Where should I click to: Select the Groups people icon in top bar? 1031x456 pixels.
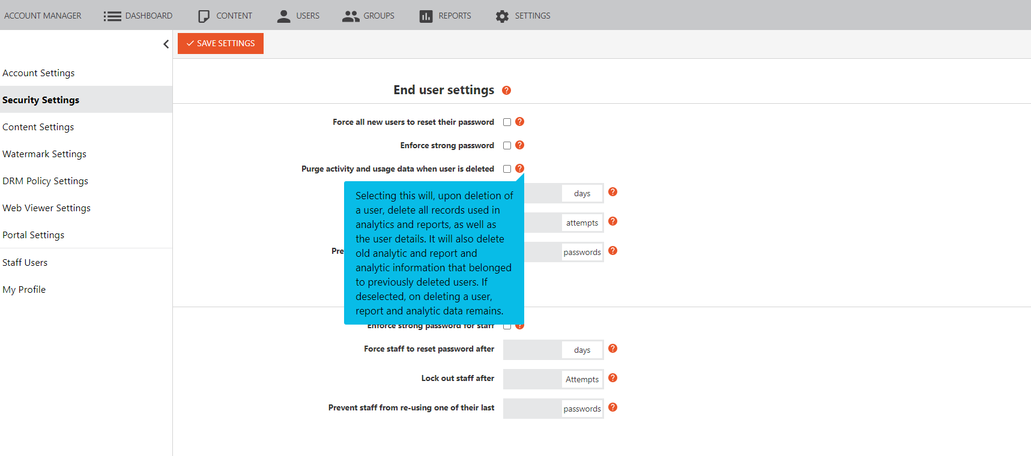click(351, 16)
